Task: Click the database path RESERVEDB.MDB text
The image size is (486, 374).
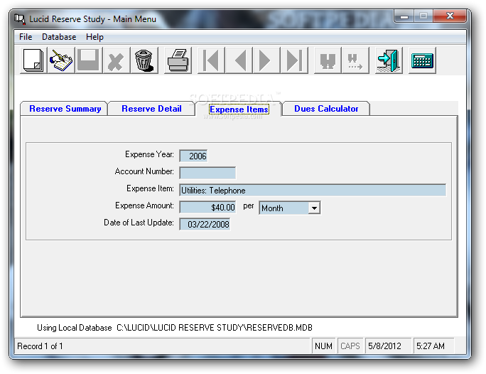Action: 214,328
